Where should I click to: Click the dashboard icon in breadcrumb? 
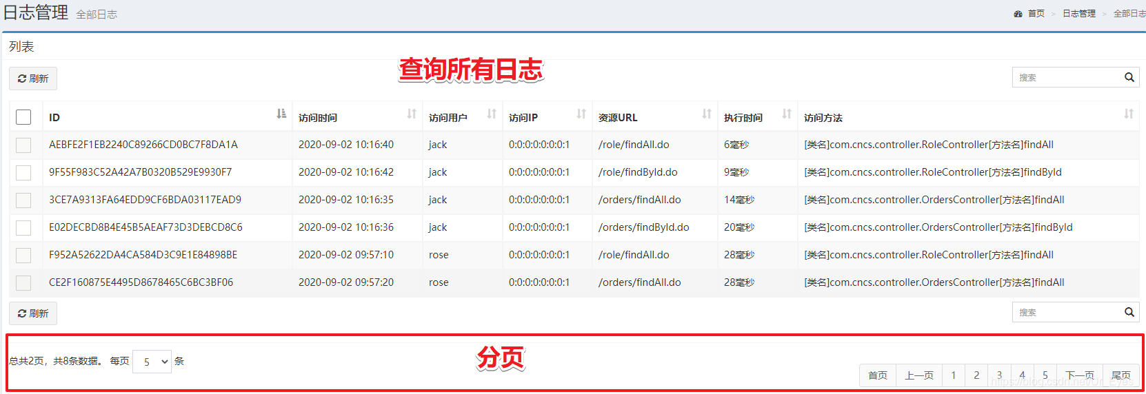pos(1018,14)
